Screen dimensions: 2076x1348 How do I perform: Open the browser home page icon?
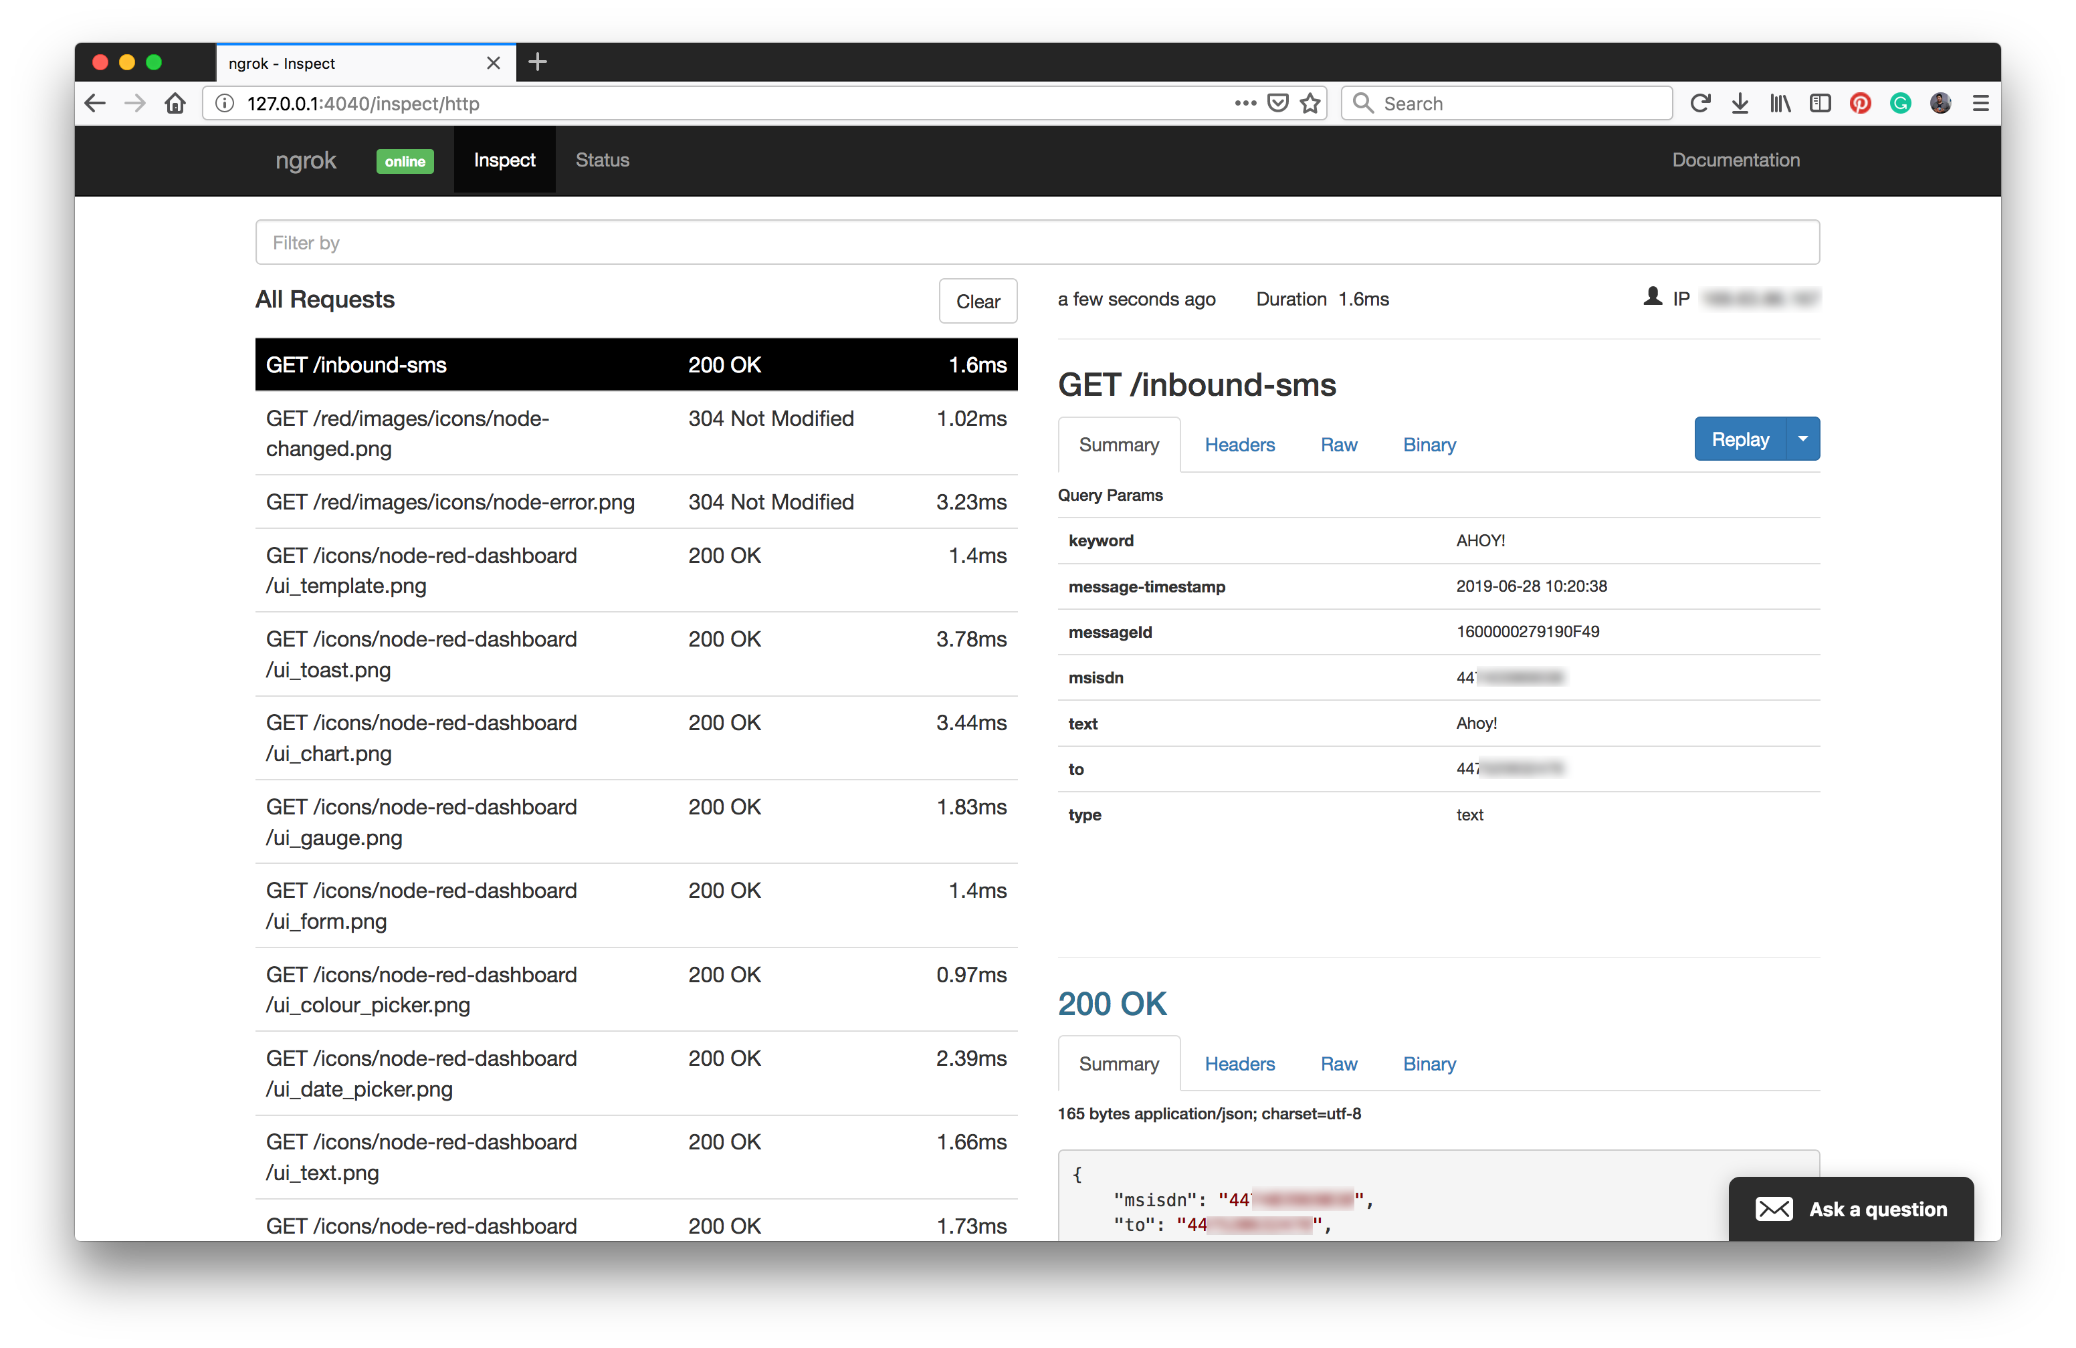click(x=175, y=104)
